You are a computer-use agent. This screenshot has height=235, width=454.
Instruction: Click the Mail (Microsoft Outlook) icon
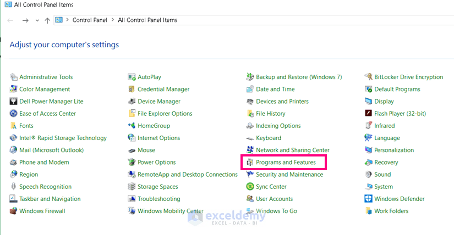(13, 150)
